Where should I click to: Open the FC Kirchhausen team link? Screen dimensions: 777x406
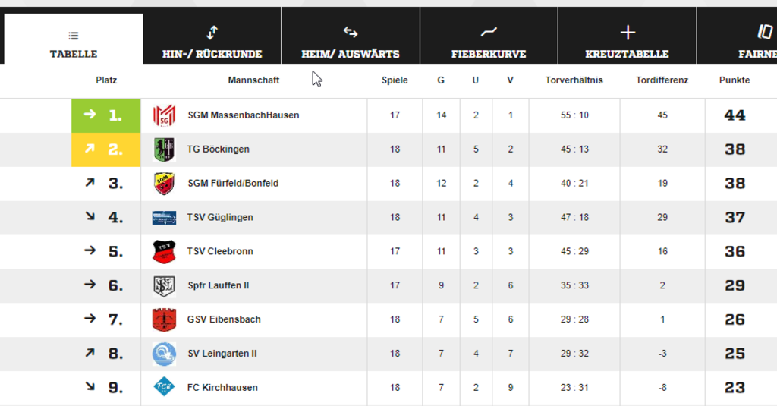tap(222, 387)
